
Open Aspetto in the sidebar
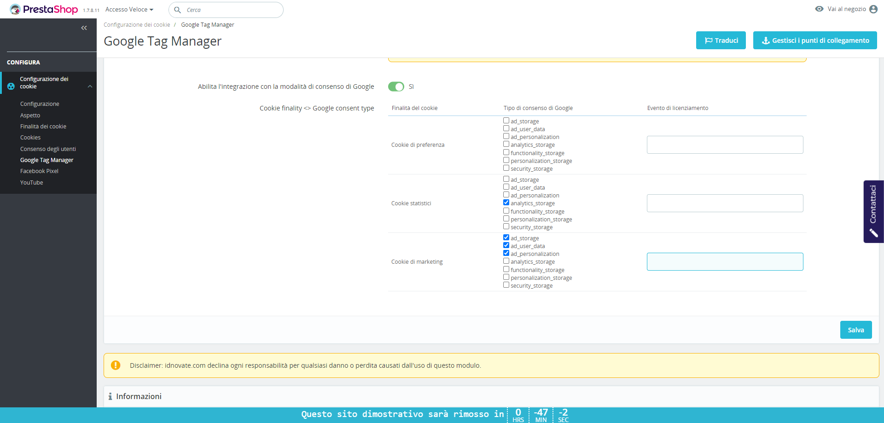pos(30,116)
